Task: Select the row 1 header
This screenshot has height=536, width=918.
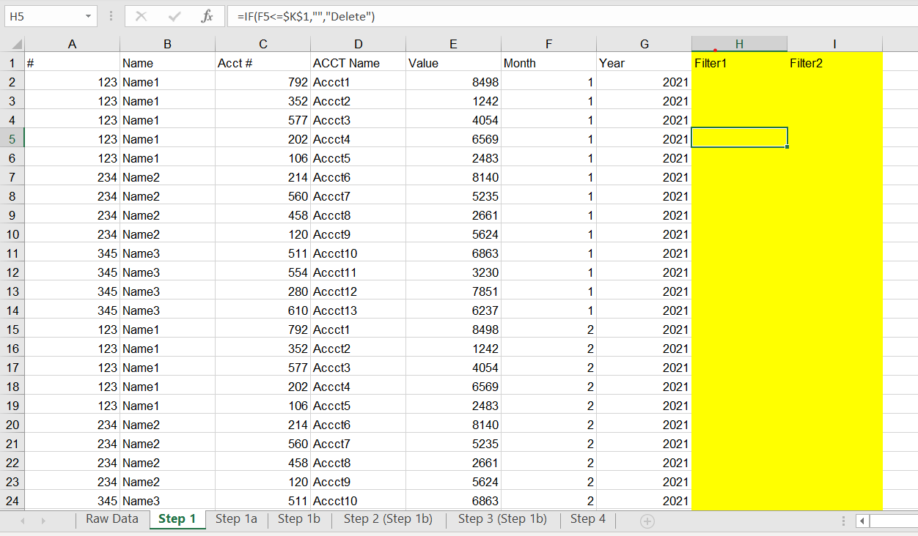Action: (x=12, y=63)
